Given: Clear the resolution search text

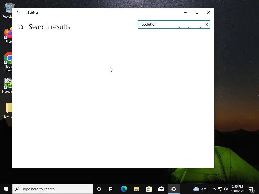Looking at the screenshot, I should 206,25.
